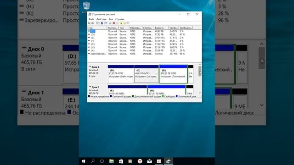Select the (H:) 221,61 ГБ partition on Диск 1

(x=166, y=90)
